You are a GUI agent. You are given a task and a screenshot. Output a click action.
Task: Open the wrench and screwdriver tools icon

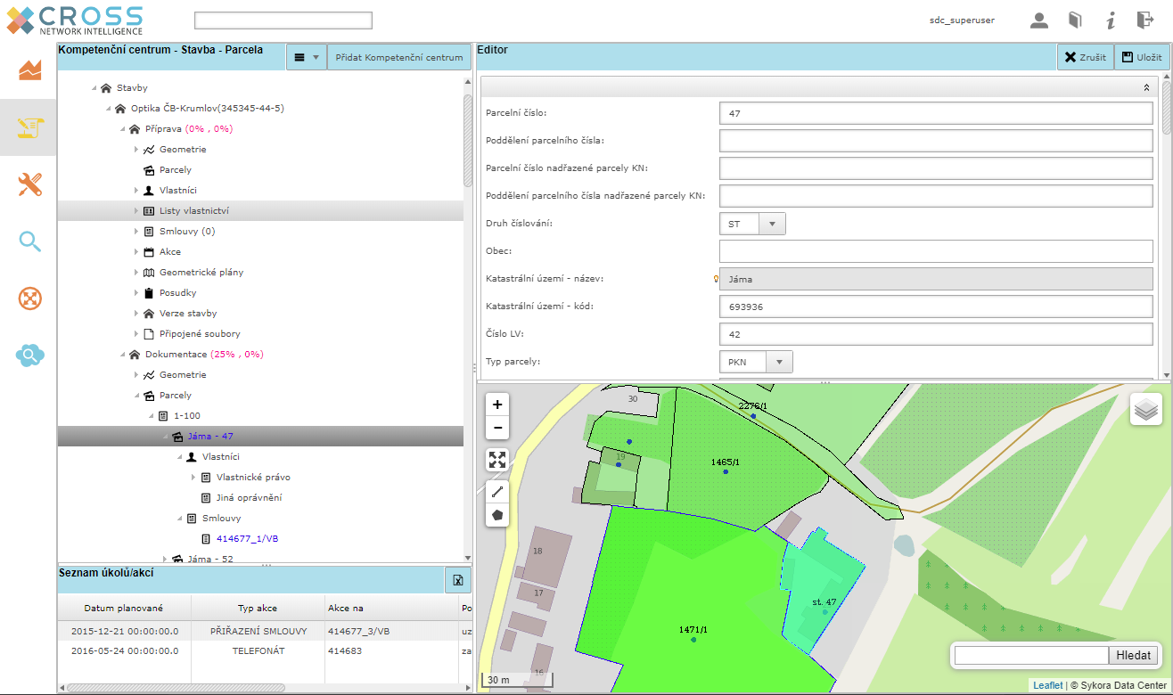point(30,184)
